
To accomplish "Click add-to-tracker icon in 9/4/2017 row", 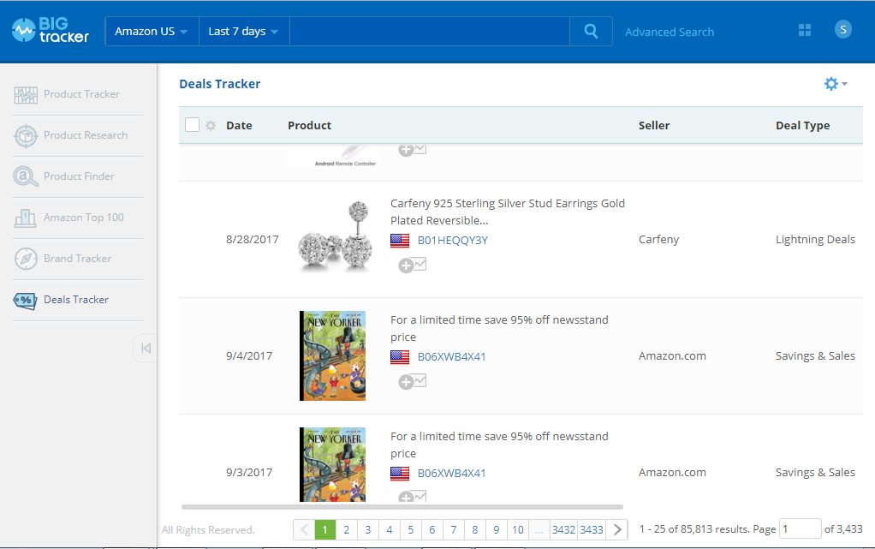I will 413,381.
